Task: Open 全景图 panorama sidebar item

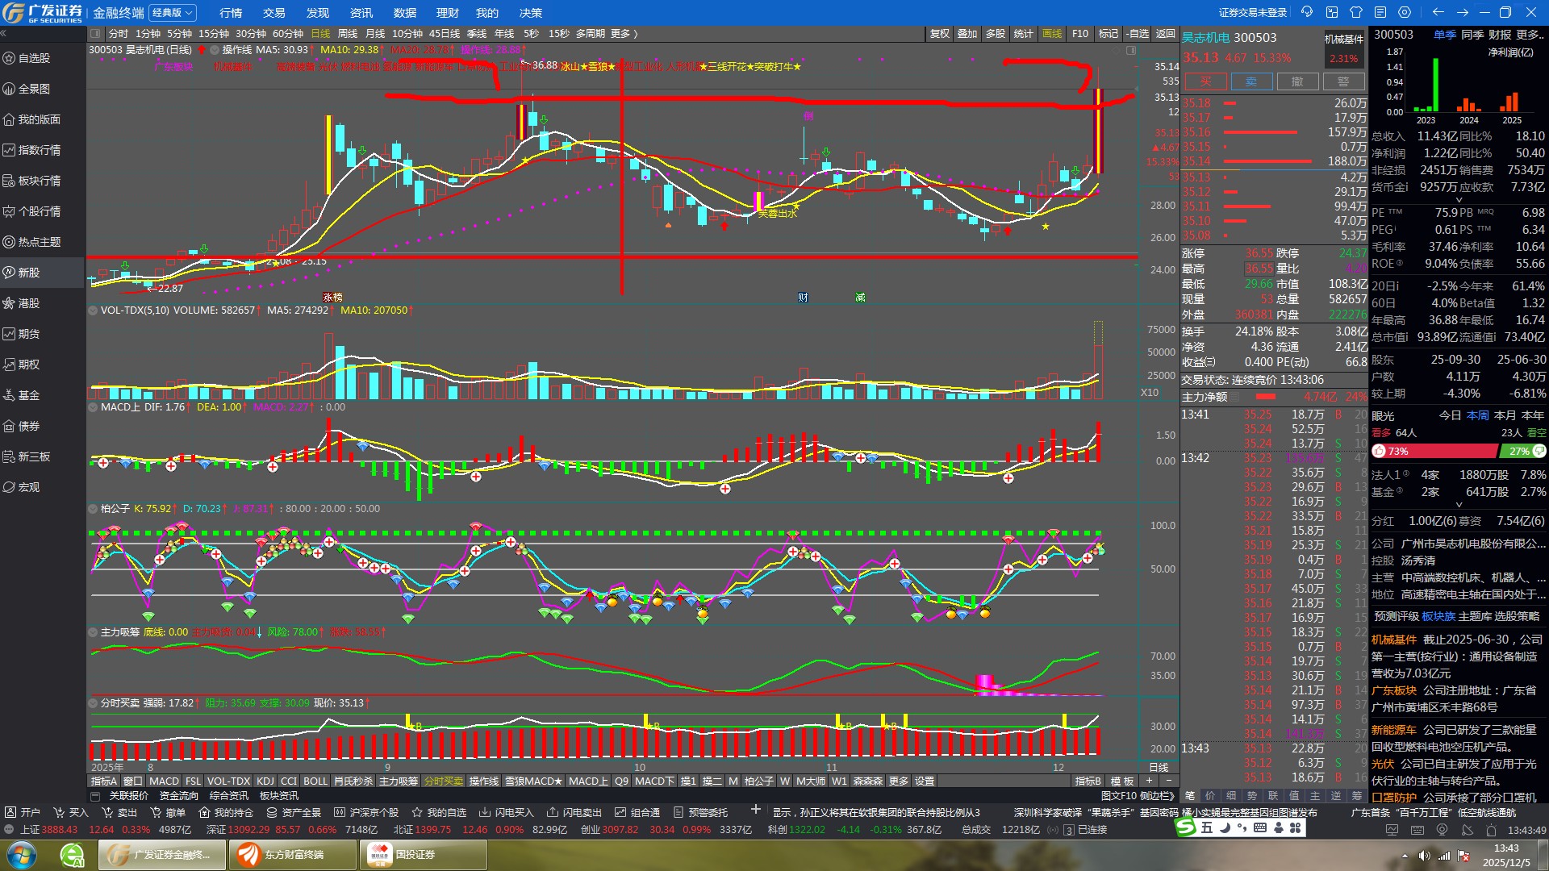Action: (34, 89)
